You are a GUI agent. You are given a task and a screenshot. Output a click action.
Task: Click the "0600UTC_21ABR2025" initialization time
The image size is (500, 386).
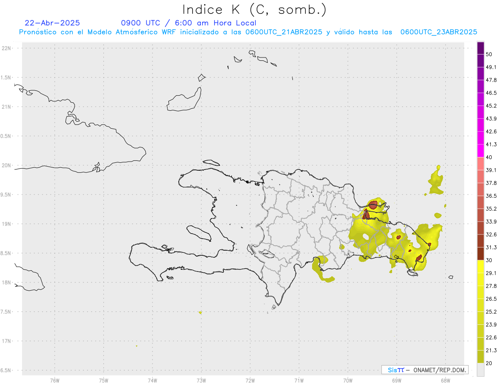click(284, 32)
